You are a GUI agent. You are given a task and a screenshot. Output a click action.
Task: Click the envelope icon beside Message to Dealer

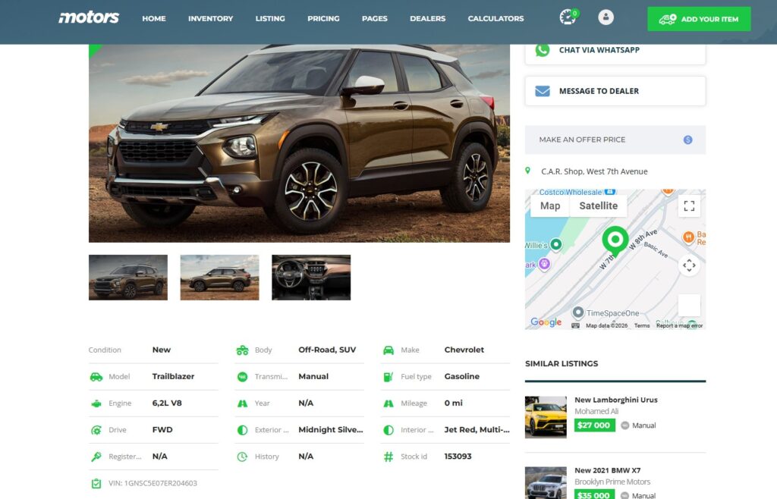tap(540, 90)
